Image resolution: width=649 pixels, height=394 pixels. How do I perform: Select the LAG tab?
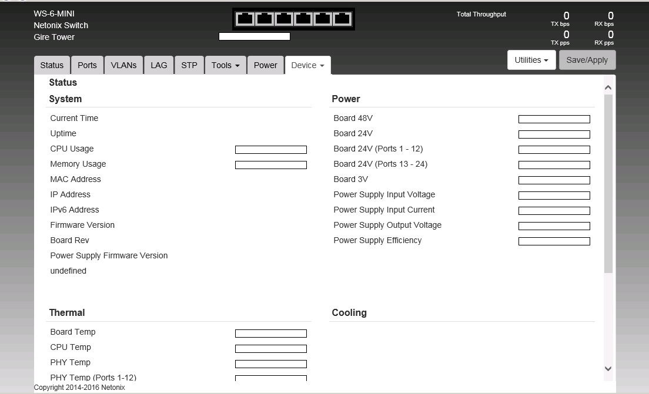coord(159,65)
